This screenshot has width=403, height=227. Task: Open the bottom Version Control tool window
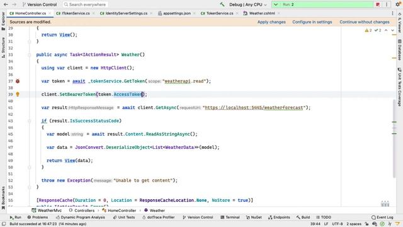pos(198,217)
